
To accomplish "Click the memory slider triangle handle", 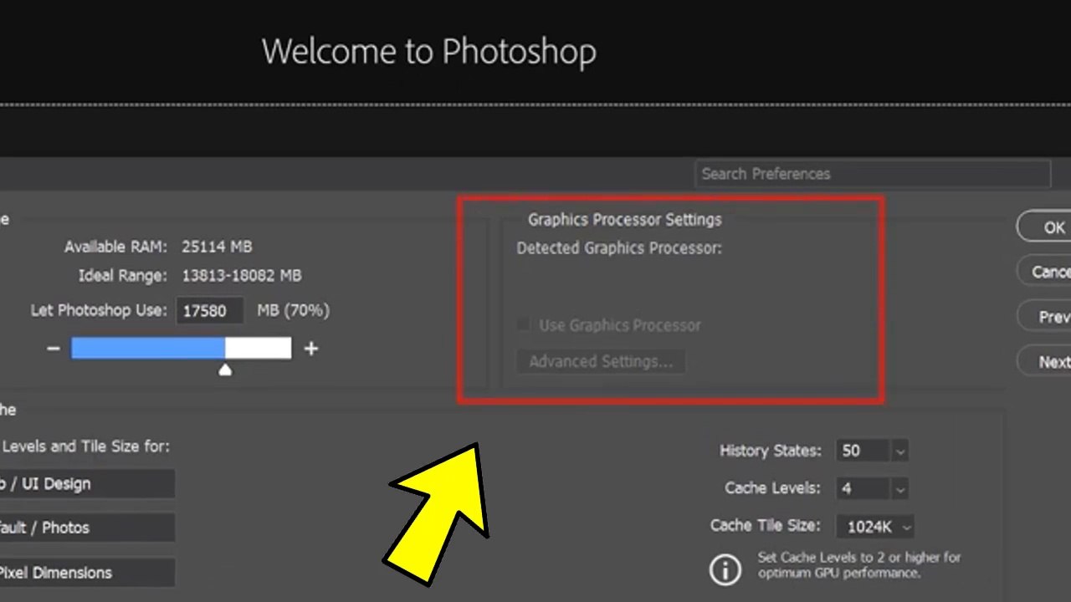I will pyautogui.click(x=225, y=369).
